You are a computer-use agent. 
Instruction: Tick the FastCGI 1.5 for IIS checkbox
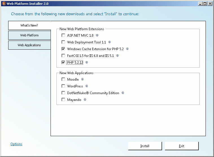tap(63, 56)
